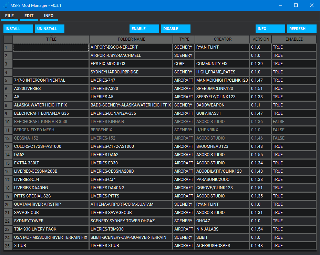Sort by the CREATOR column header
Screen dimensions: 320x255
point(223,39)
